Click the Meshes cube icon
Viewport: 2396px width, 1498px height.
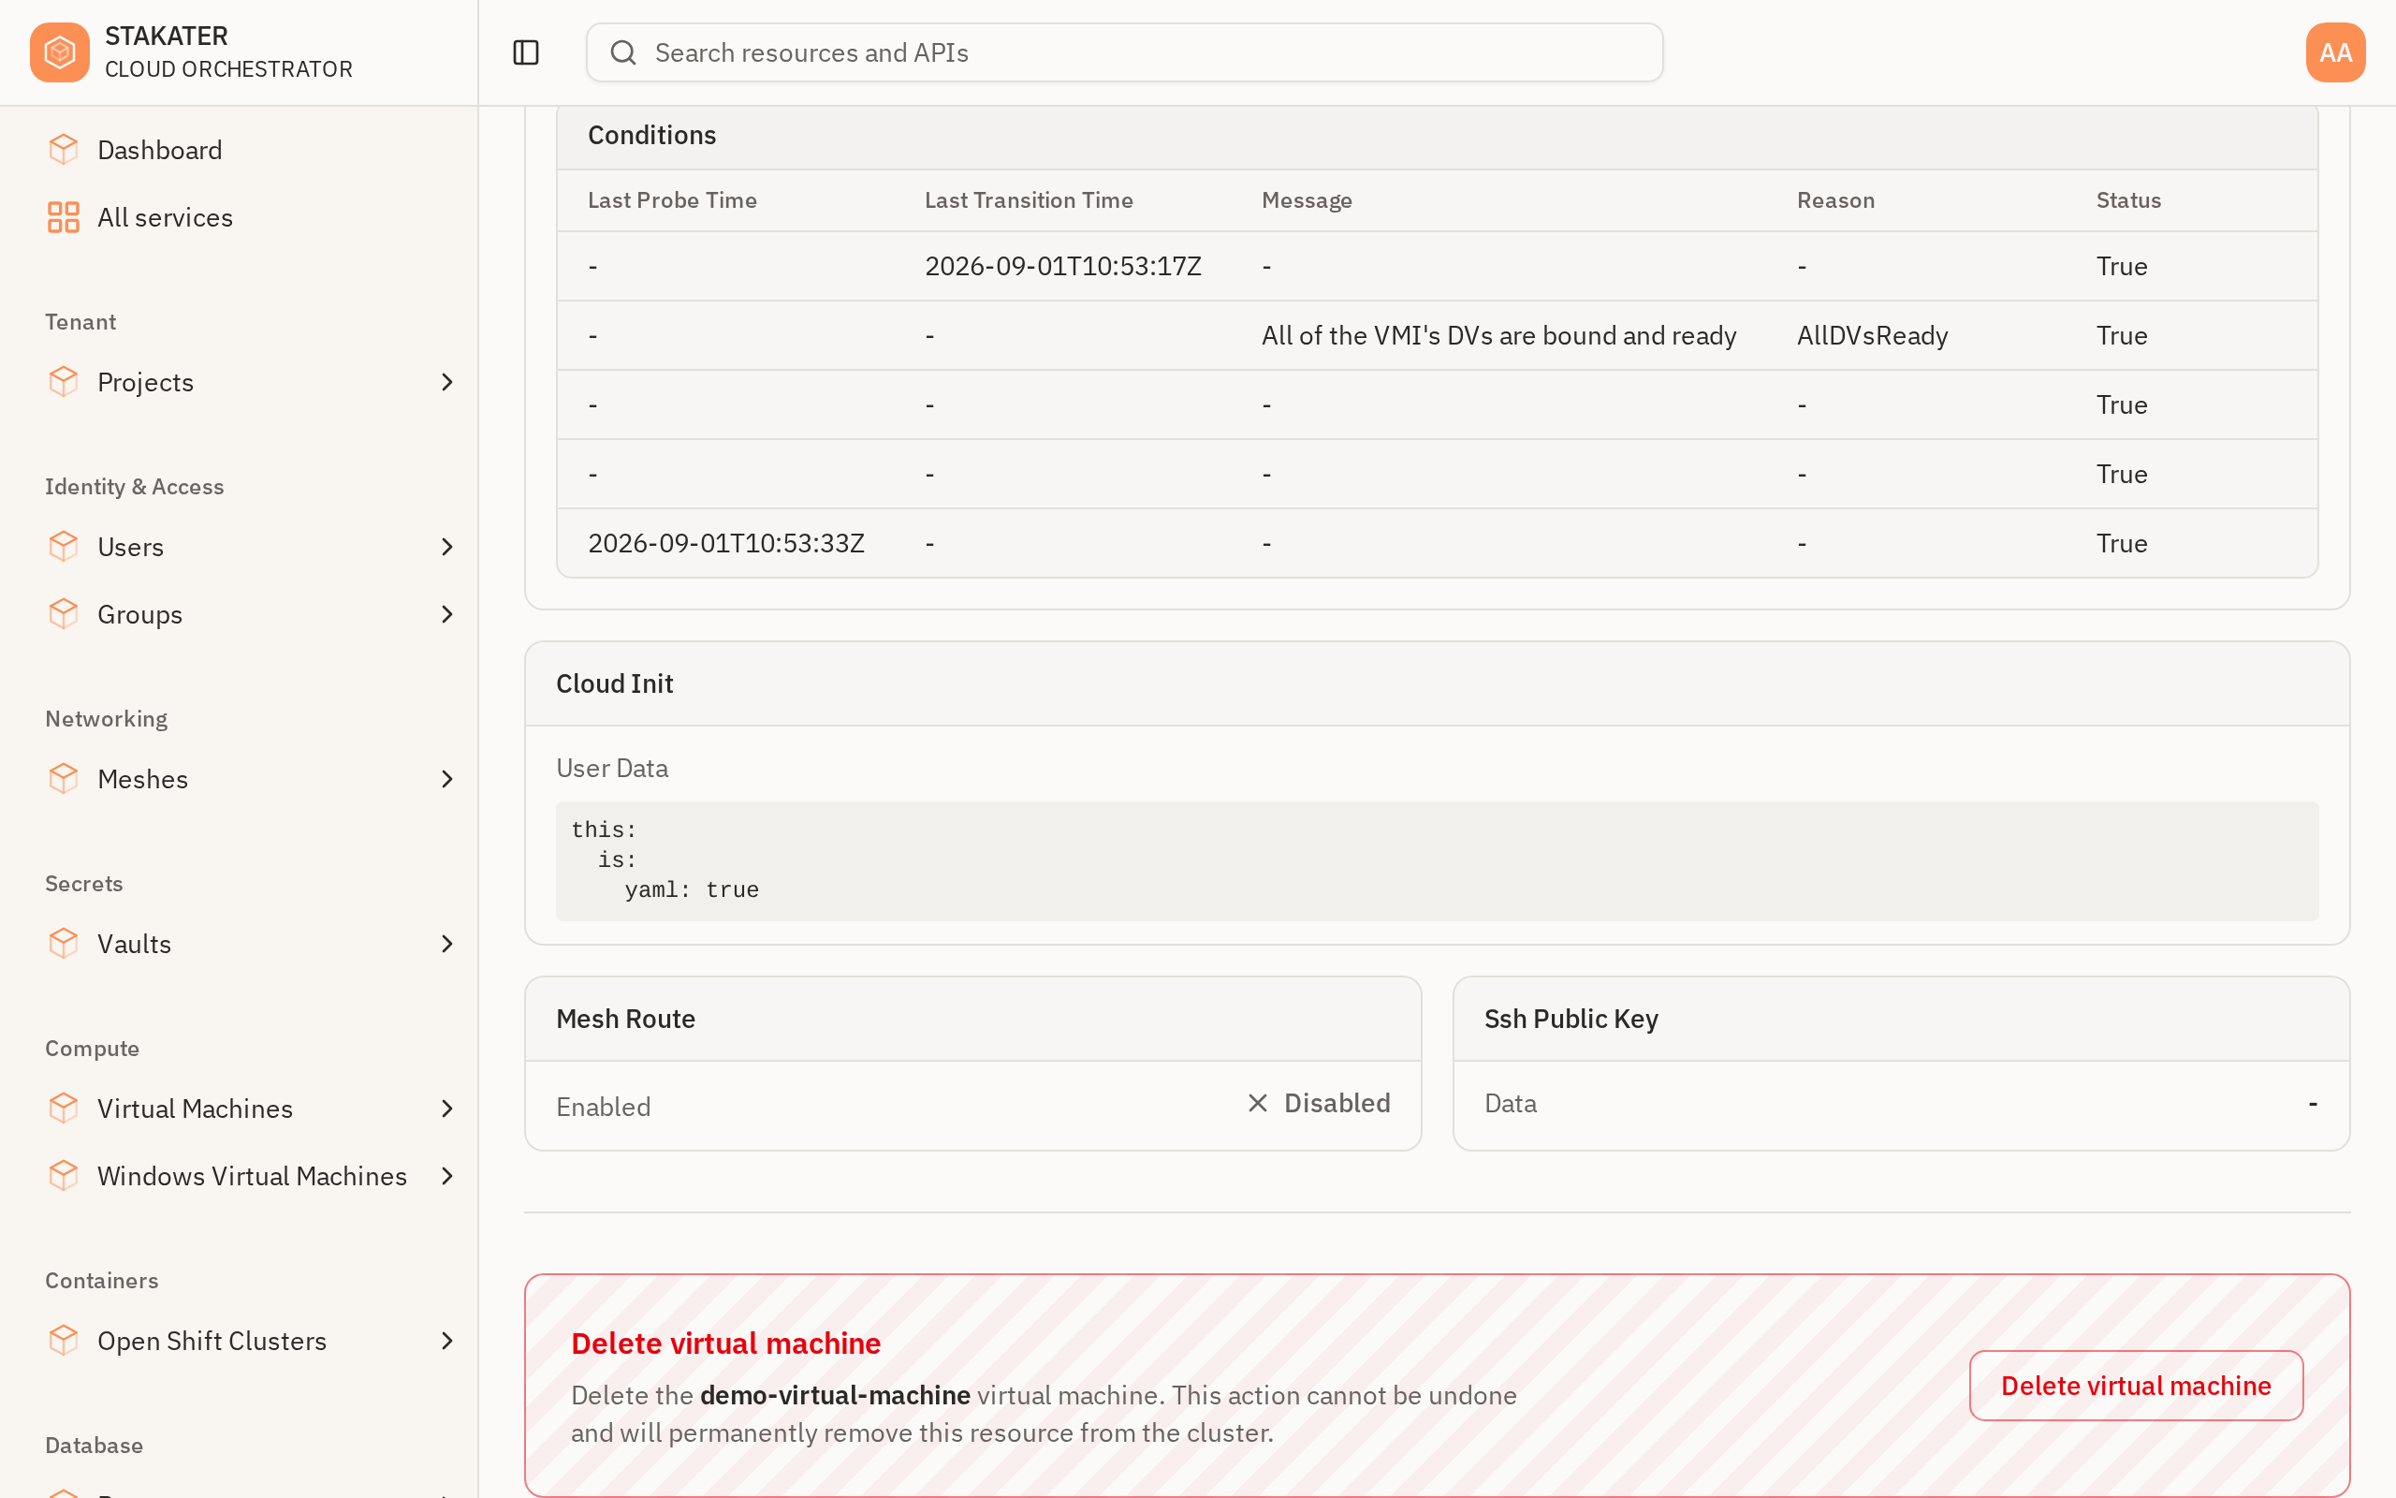click(64, 778)
